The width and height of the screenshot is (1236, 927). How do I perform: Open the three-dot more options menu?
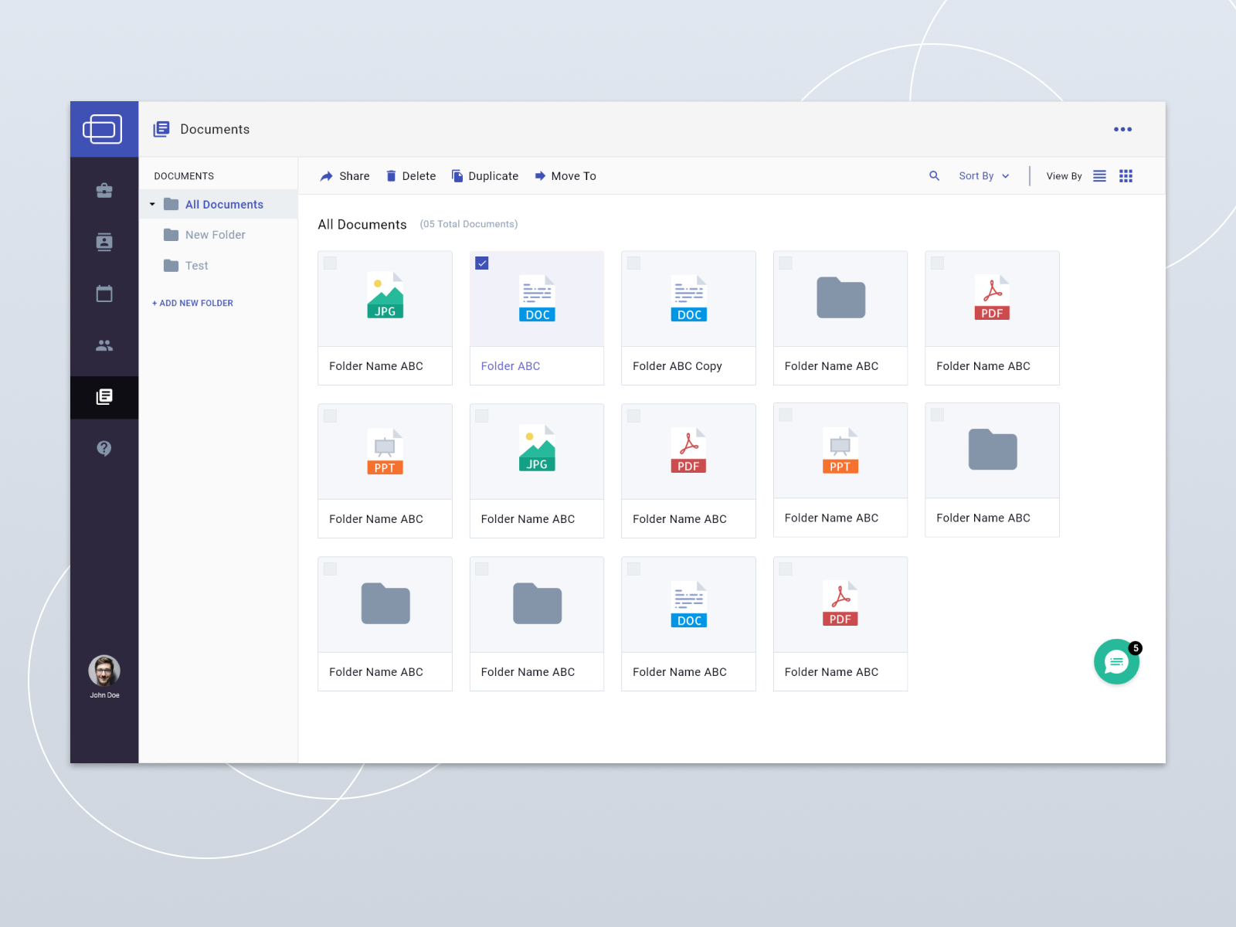coord(1122,130)
